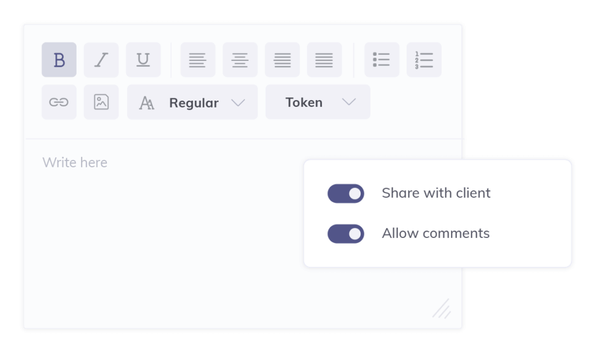Apply italic formatting

click(x=101, y=60)
